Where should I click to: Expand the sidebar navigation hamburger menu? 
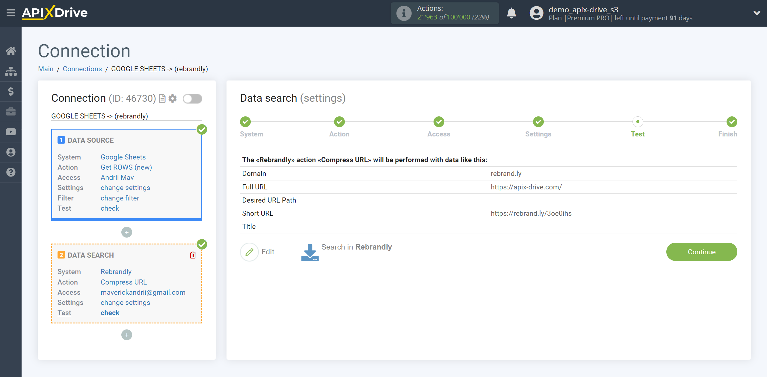[10, 13]
